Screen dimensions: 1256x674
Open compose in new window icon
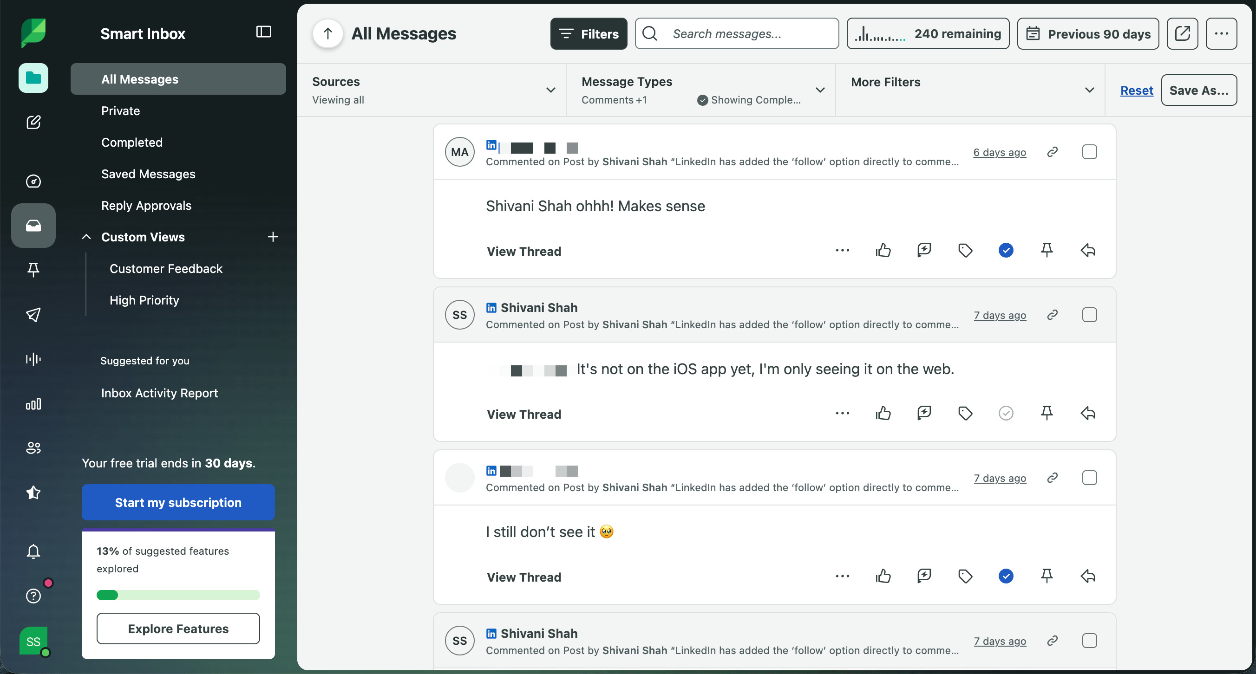[1182, 33]
